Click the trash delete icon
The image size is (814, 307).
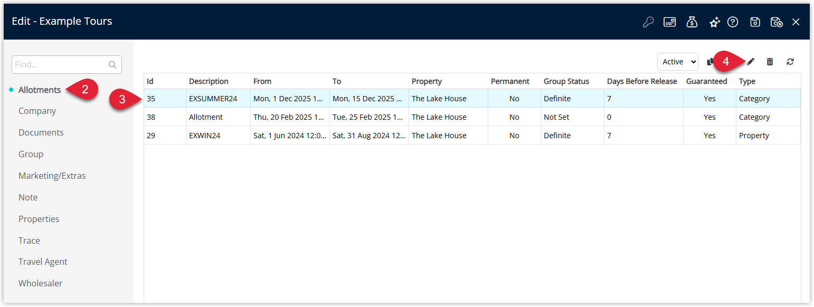point(770,62)
